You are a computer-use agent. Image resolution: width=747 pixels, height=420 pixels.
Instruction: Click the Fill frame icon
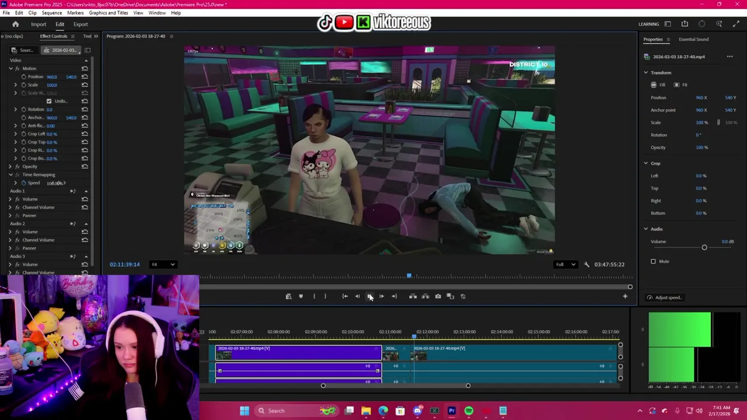click(654, 85)
